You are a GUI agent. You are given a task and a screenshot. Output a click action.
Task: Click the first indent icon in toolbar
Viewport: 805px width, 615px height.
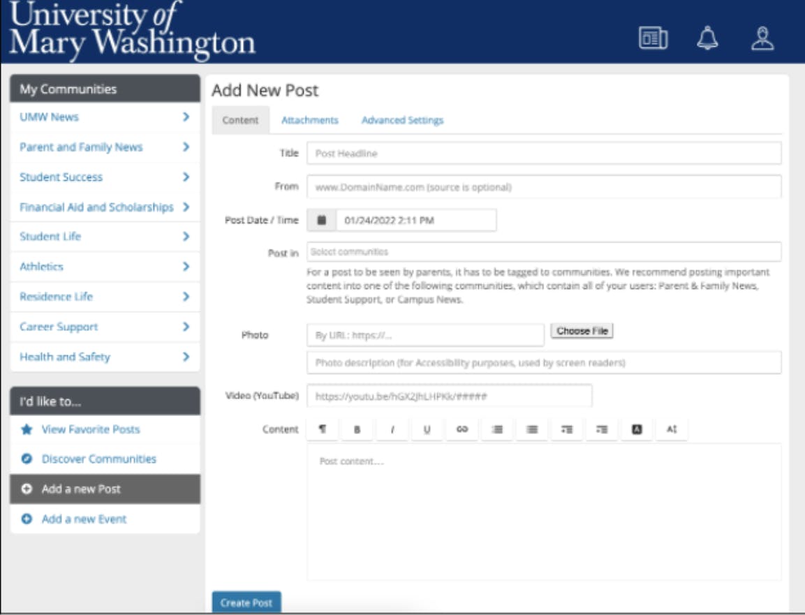click(x=567, y=429)
